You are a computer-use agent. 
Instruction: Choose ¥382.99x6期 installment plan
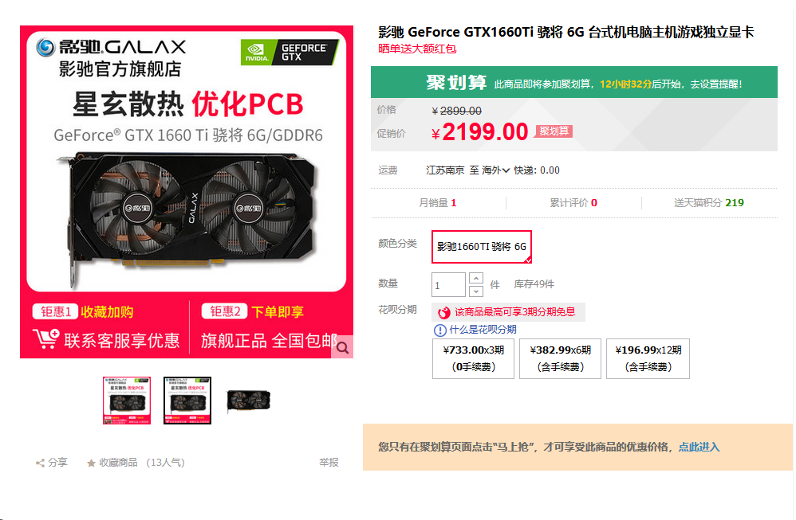tap(560, 358)
